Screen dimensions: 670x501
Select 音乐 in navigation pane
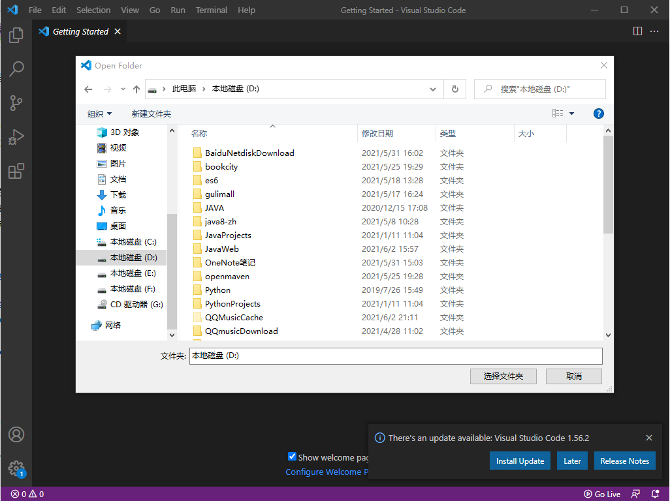112,211
